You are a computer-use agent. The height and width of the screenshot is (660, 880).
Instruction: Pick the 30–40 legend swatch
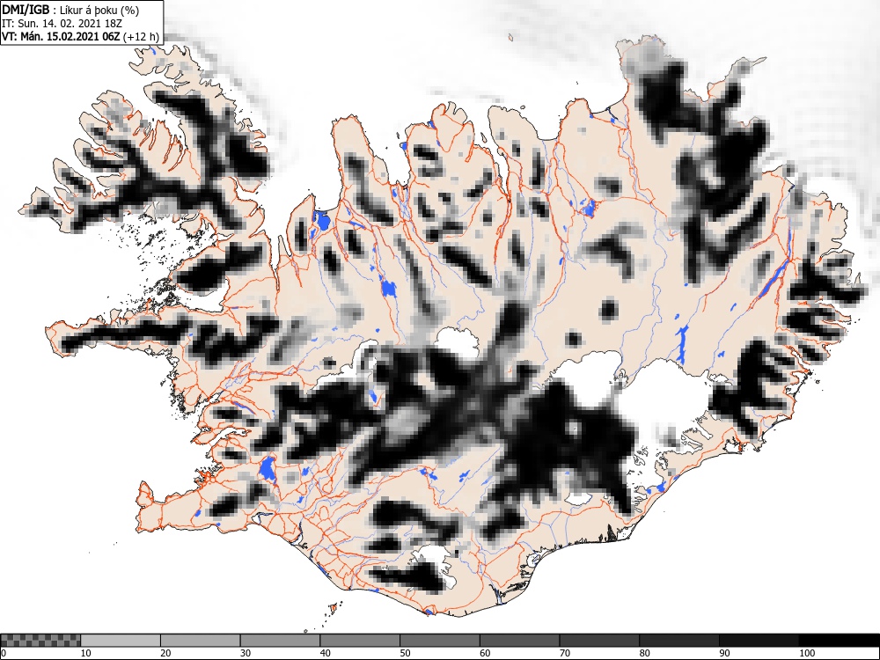click(280, 641)
